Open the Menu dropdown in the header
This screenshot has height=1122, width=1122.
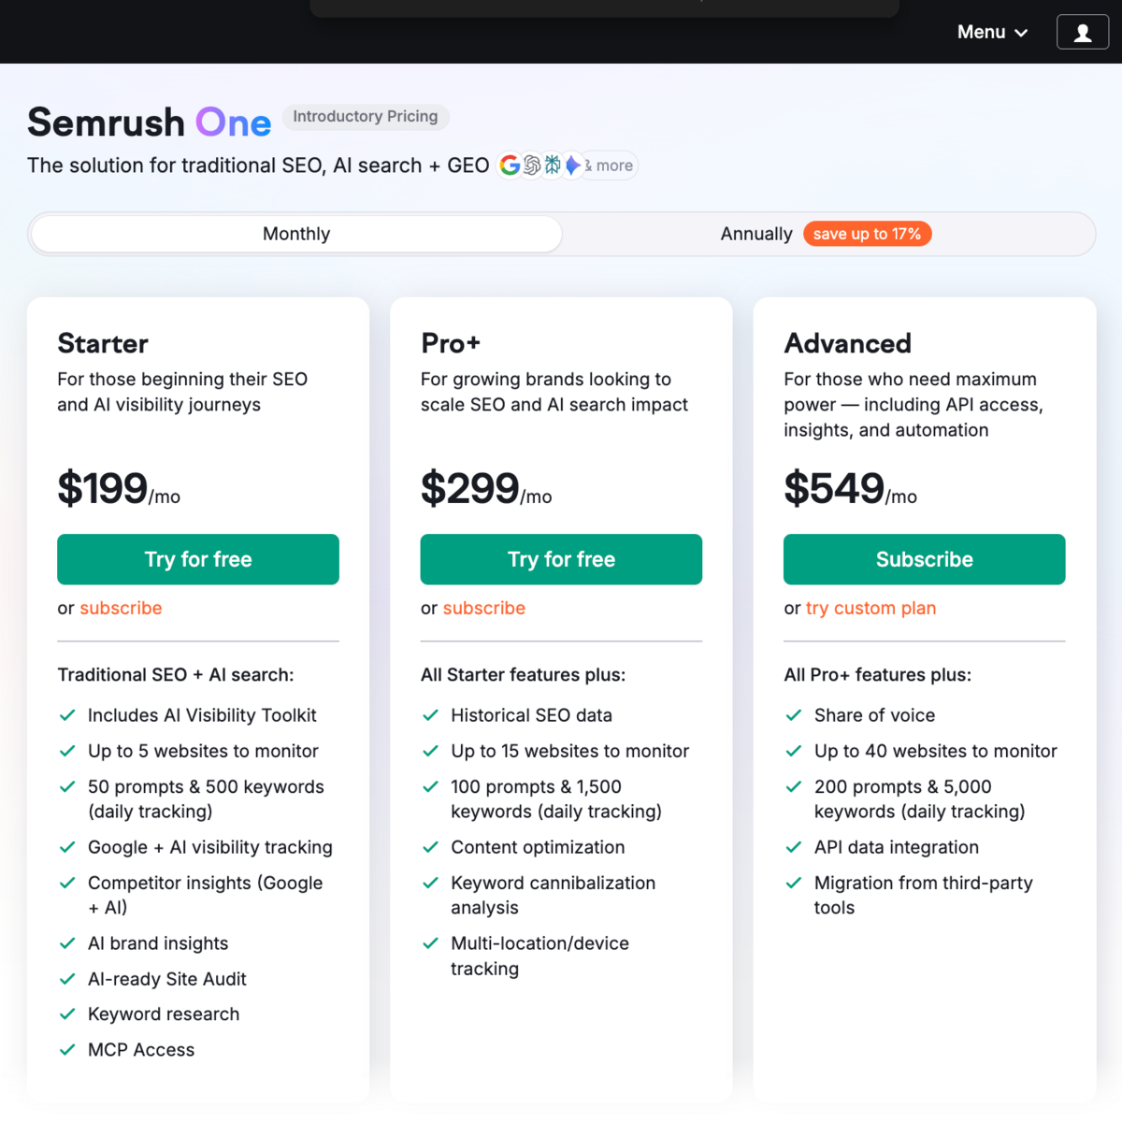pyautogui.click(x=982, y=32)
